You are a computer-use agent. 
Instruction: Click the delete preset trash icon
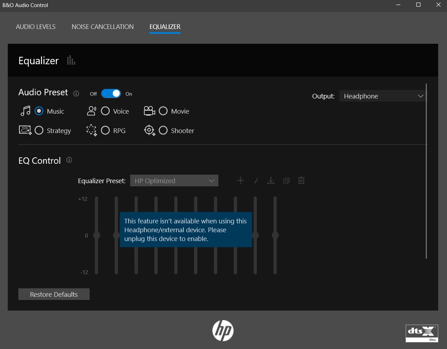(301, 180)
